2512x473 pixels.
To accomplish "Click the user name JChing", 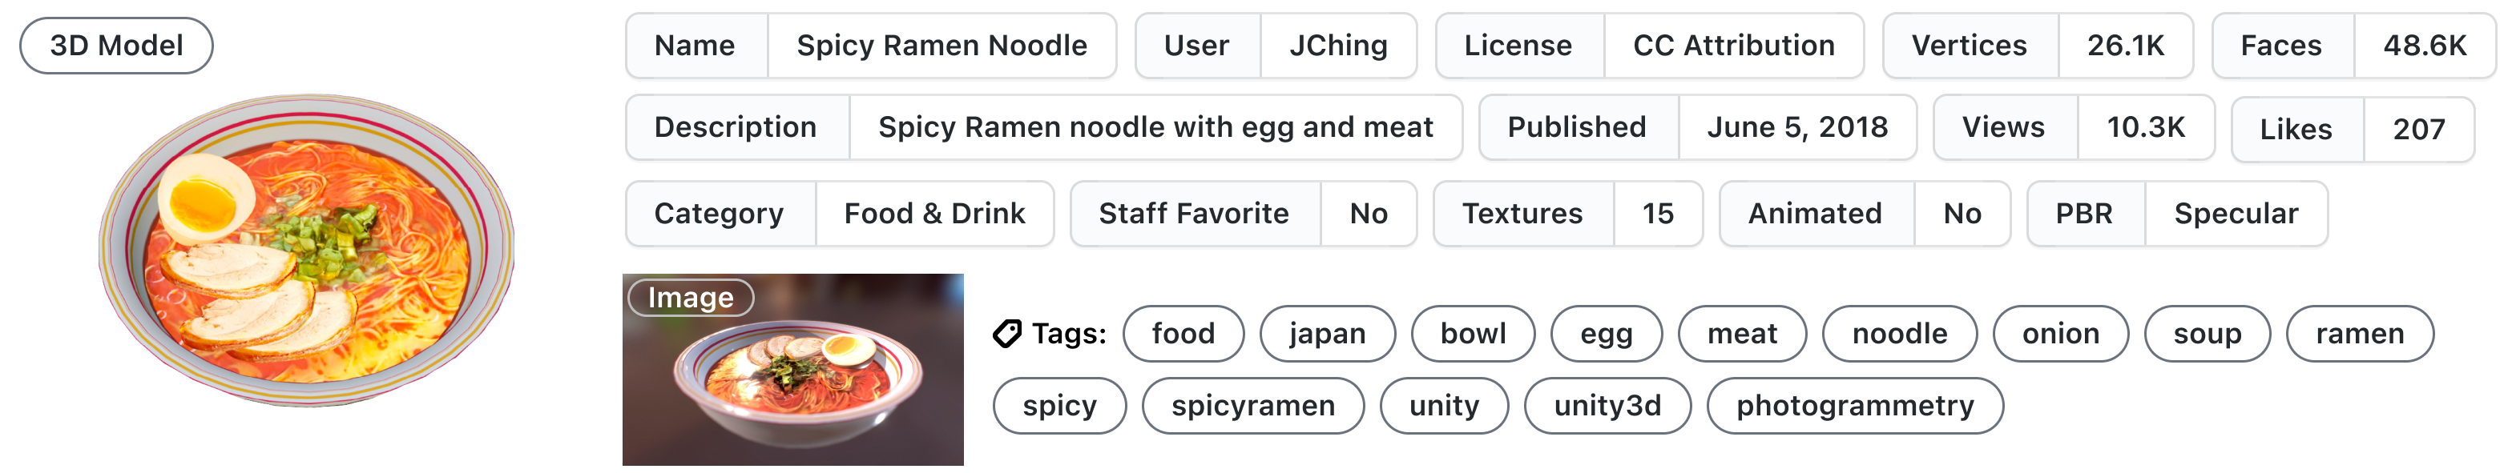I will [x=1338, y=46].
